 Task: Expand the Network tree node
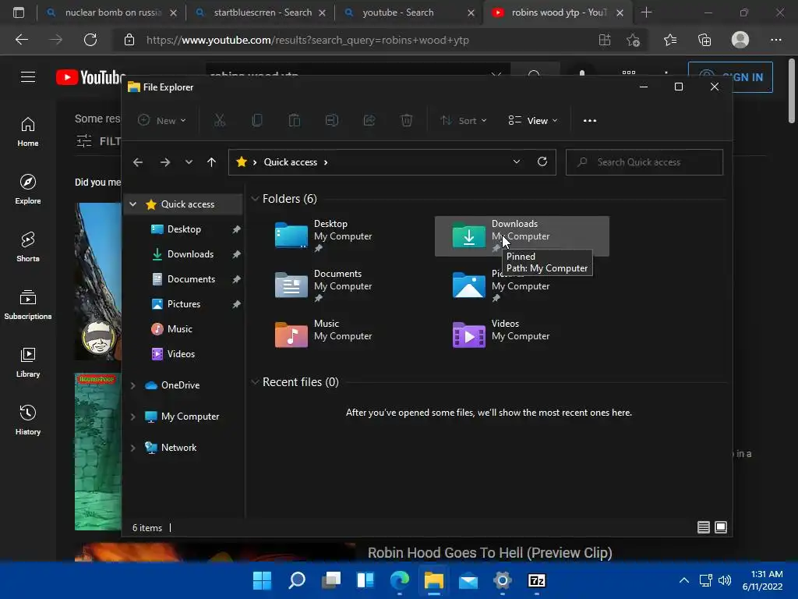[133, 448]
